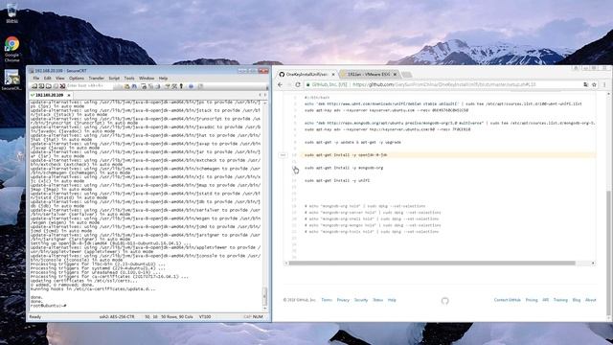Go back in Chrome
The height and width of the screenshot is (345, 613).
280,84
